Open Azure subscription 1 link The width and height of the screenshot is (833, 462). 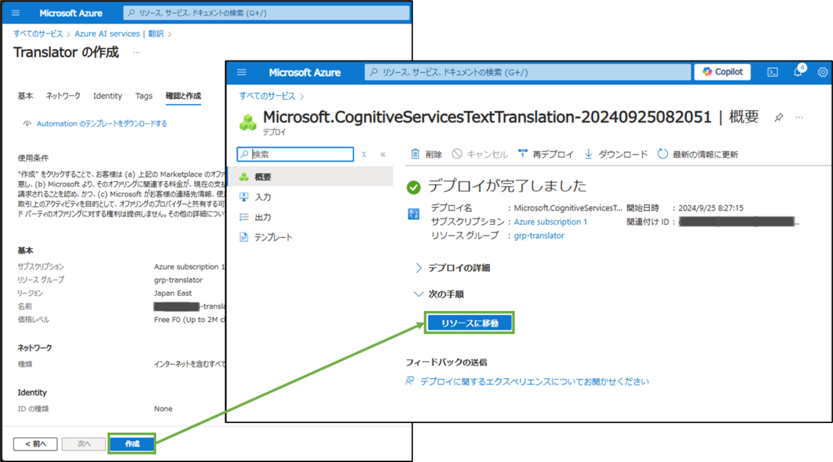click(x=550, y=222)
